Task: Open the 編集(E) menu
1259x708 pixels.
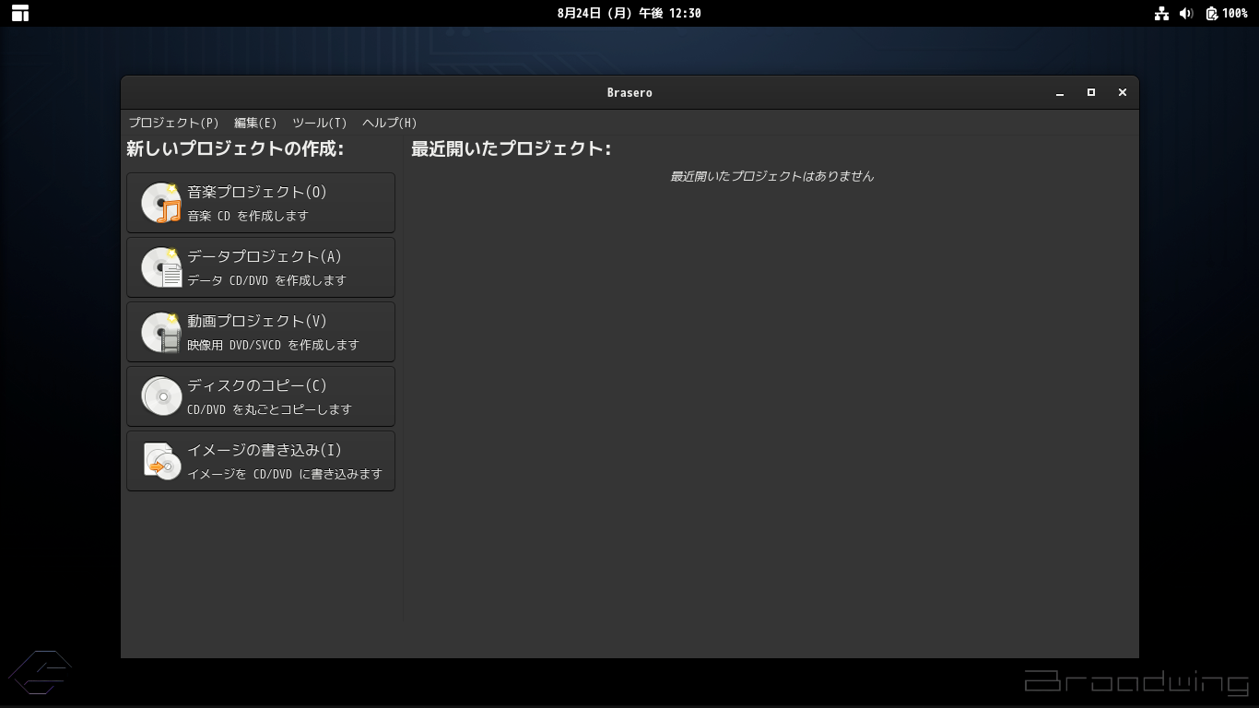Action: click(x=255, y=123)
